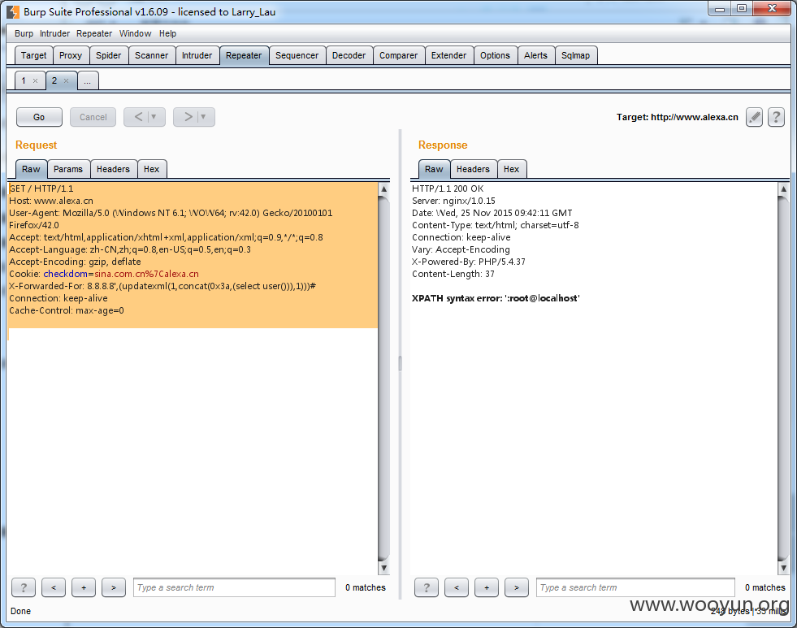Open history dropdown on the forward button

pos(203,117)
